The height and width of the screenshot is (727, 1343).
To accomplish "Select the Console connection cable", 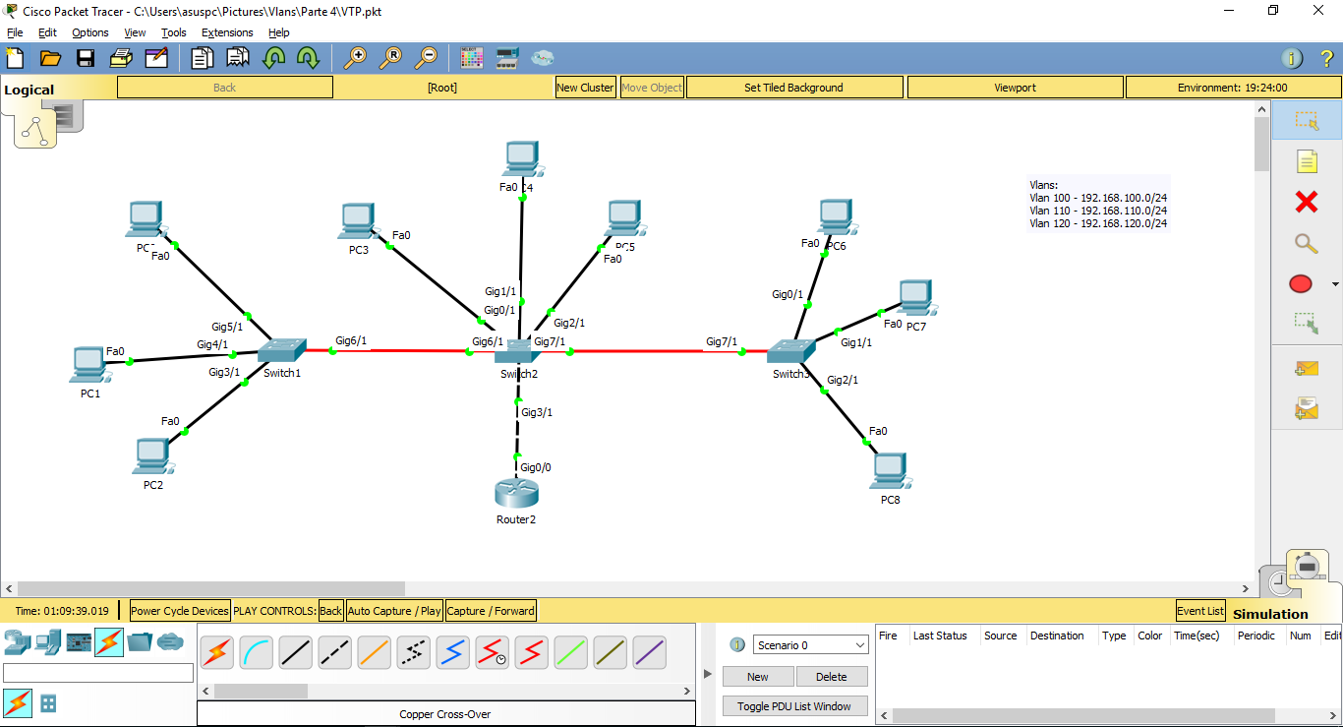I will 257,652.
